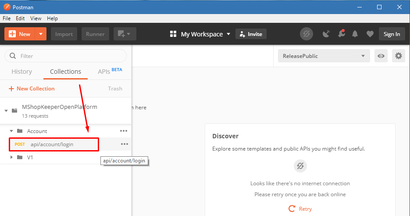Click the 13 requests label
The height and width of the screenshot is (216, 410).
click(x=35, y=116)
